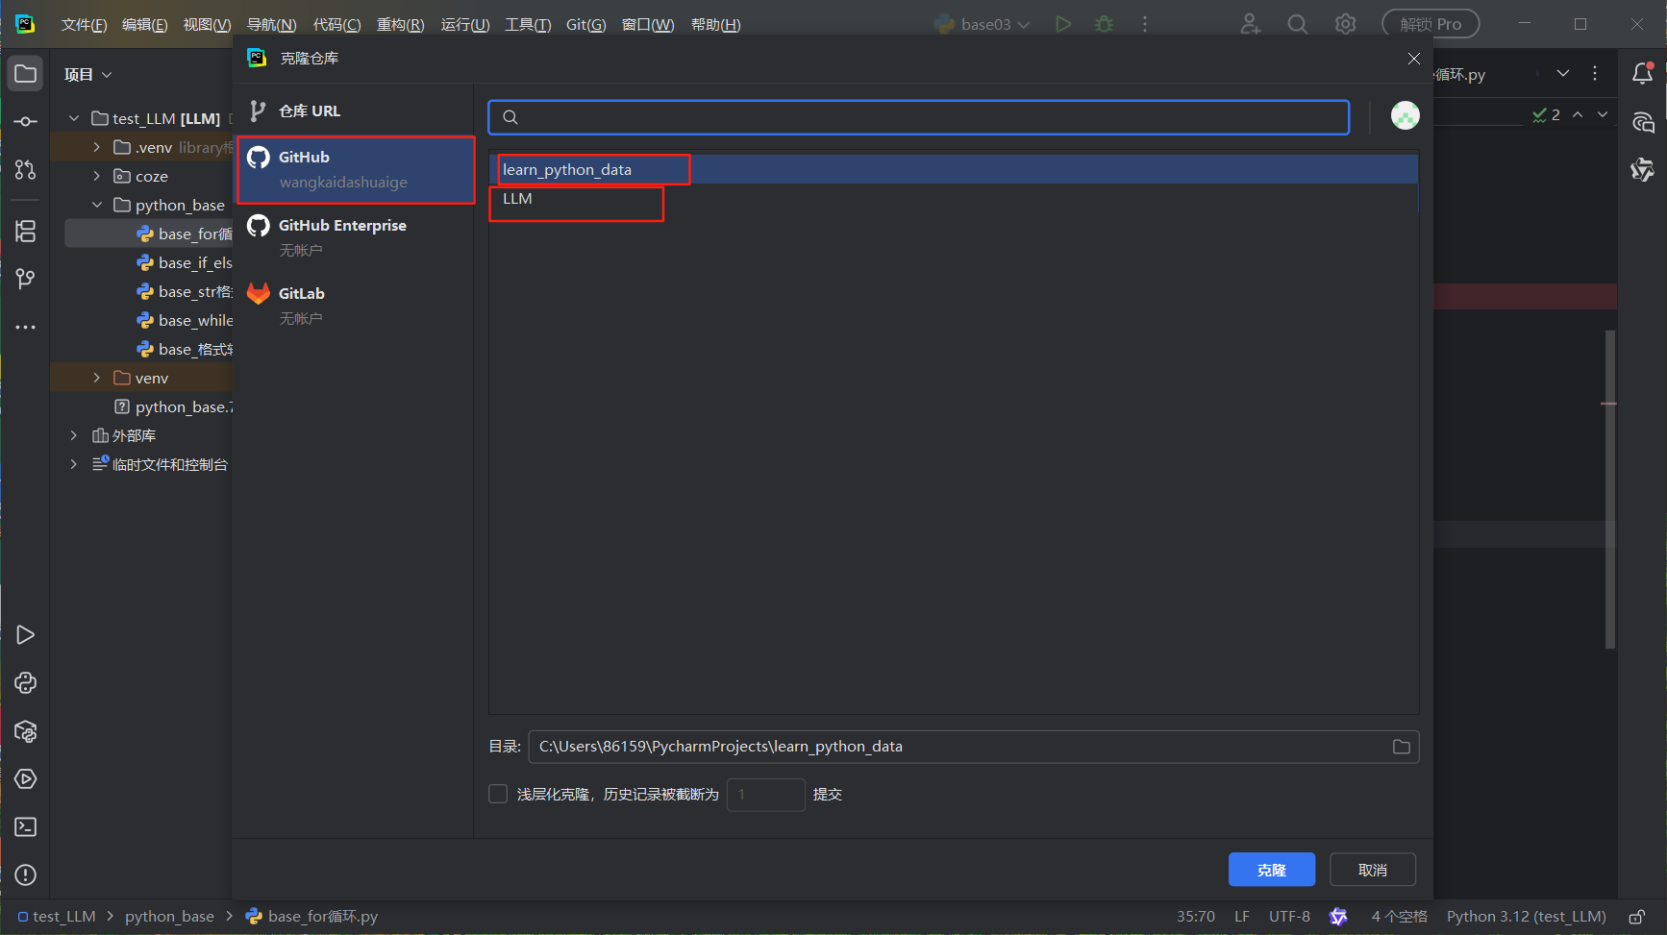
Task: Close the 克隆仓库 dialog
Action: [x=1414, y=59]
